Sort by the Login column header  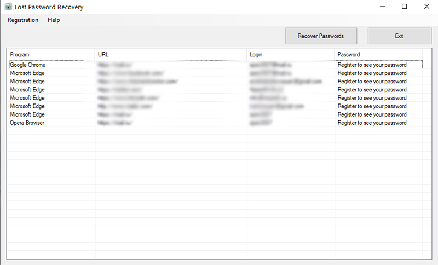coord(291,54)
